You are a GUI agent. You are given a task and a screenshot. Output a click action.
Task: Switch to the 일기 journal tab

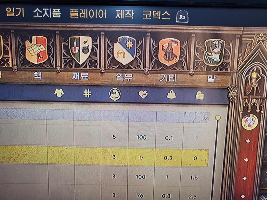(x=15, y=12)
